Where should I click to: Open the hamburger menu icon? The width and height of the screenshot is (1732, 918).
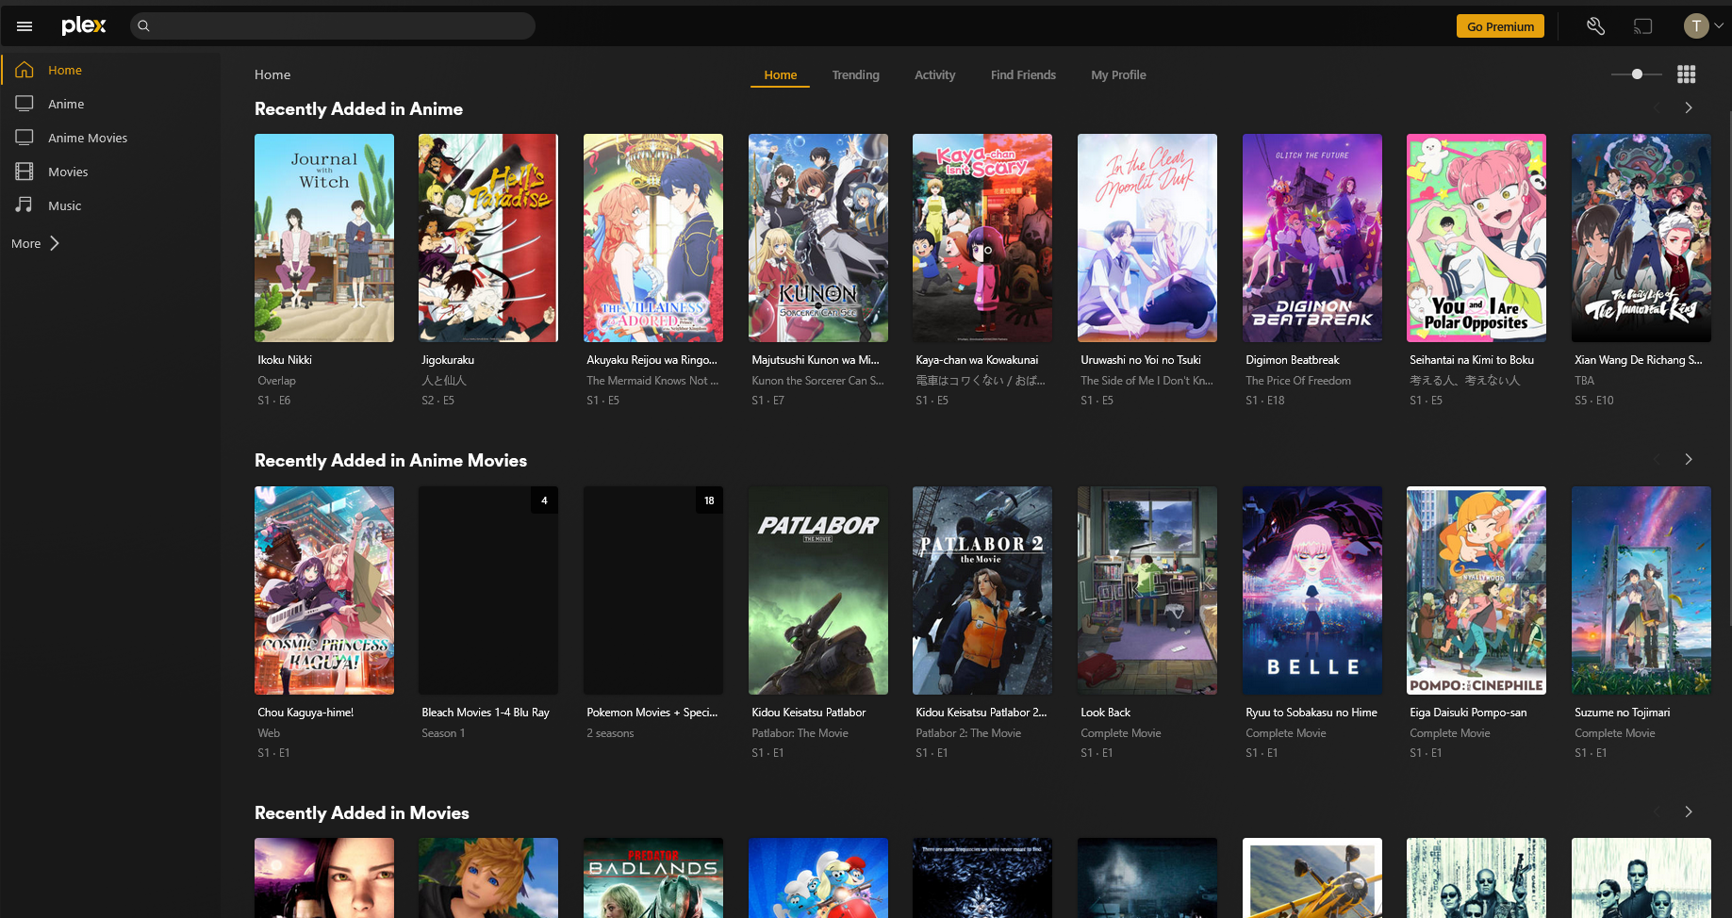tap(25, 26)
